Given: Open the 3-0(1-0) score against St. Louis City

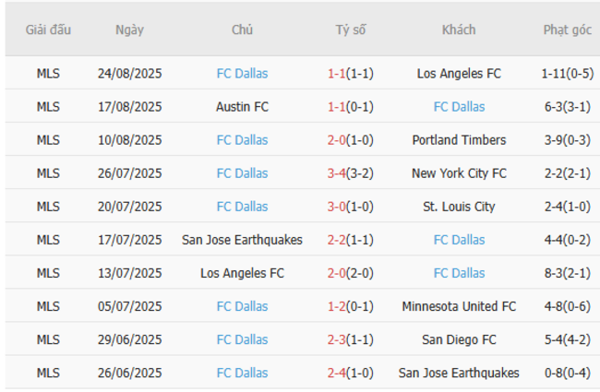Looking at the screenshot, I should point(350,207).
